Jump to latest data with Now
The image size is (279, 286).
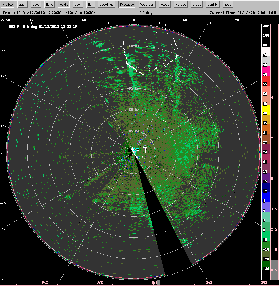click(91, 4)
